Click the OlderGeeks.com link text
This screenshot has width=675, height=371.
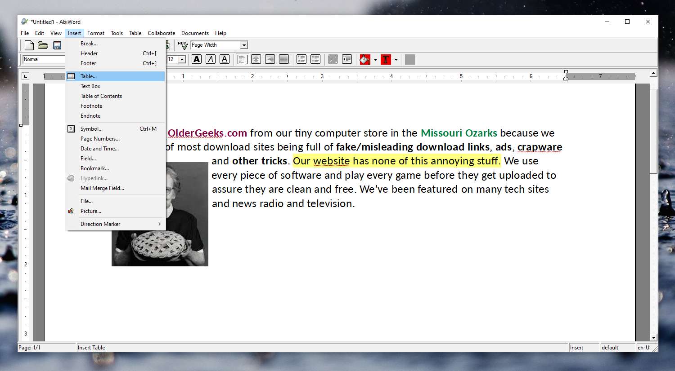[x=207, y=133]
